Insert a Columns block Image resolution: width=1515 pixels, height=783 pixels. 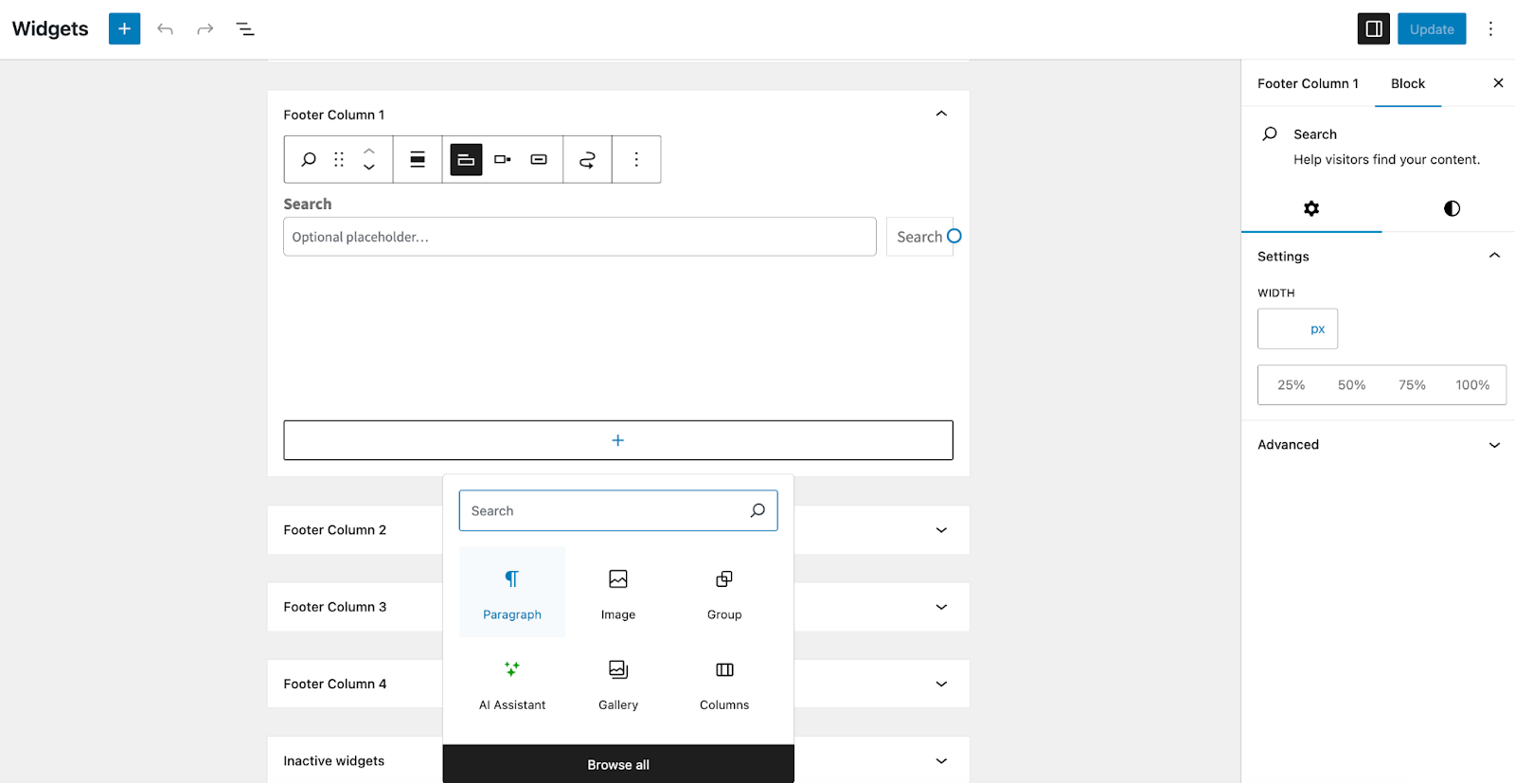tap(724, 683)
